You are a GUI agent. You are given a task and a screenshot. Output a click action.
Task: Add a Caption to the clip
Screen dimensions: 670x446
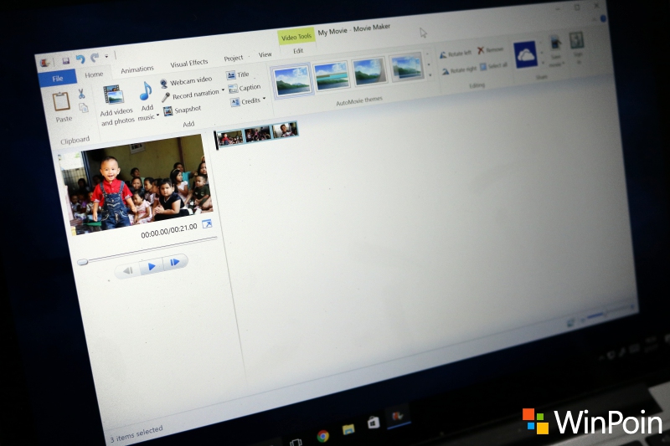click(x=245, y=88)
